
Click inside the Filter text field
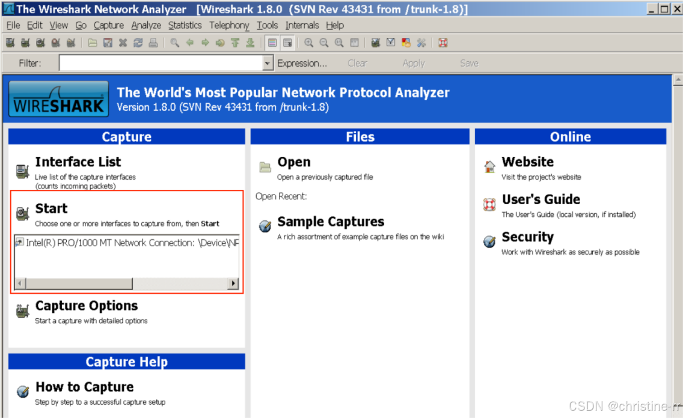tap(161, 63)
